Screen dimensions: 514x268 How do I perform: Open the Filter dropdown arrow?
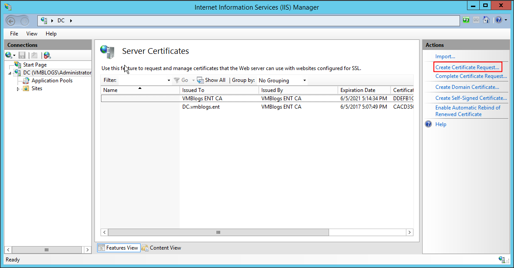[169, 81]
